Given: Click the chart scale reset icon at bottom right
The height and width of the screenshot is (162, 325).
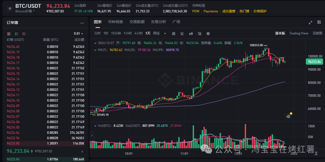Looking at the screenshot, I should (316, 153).
